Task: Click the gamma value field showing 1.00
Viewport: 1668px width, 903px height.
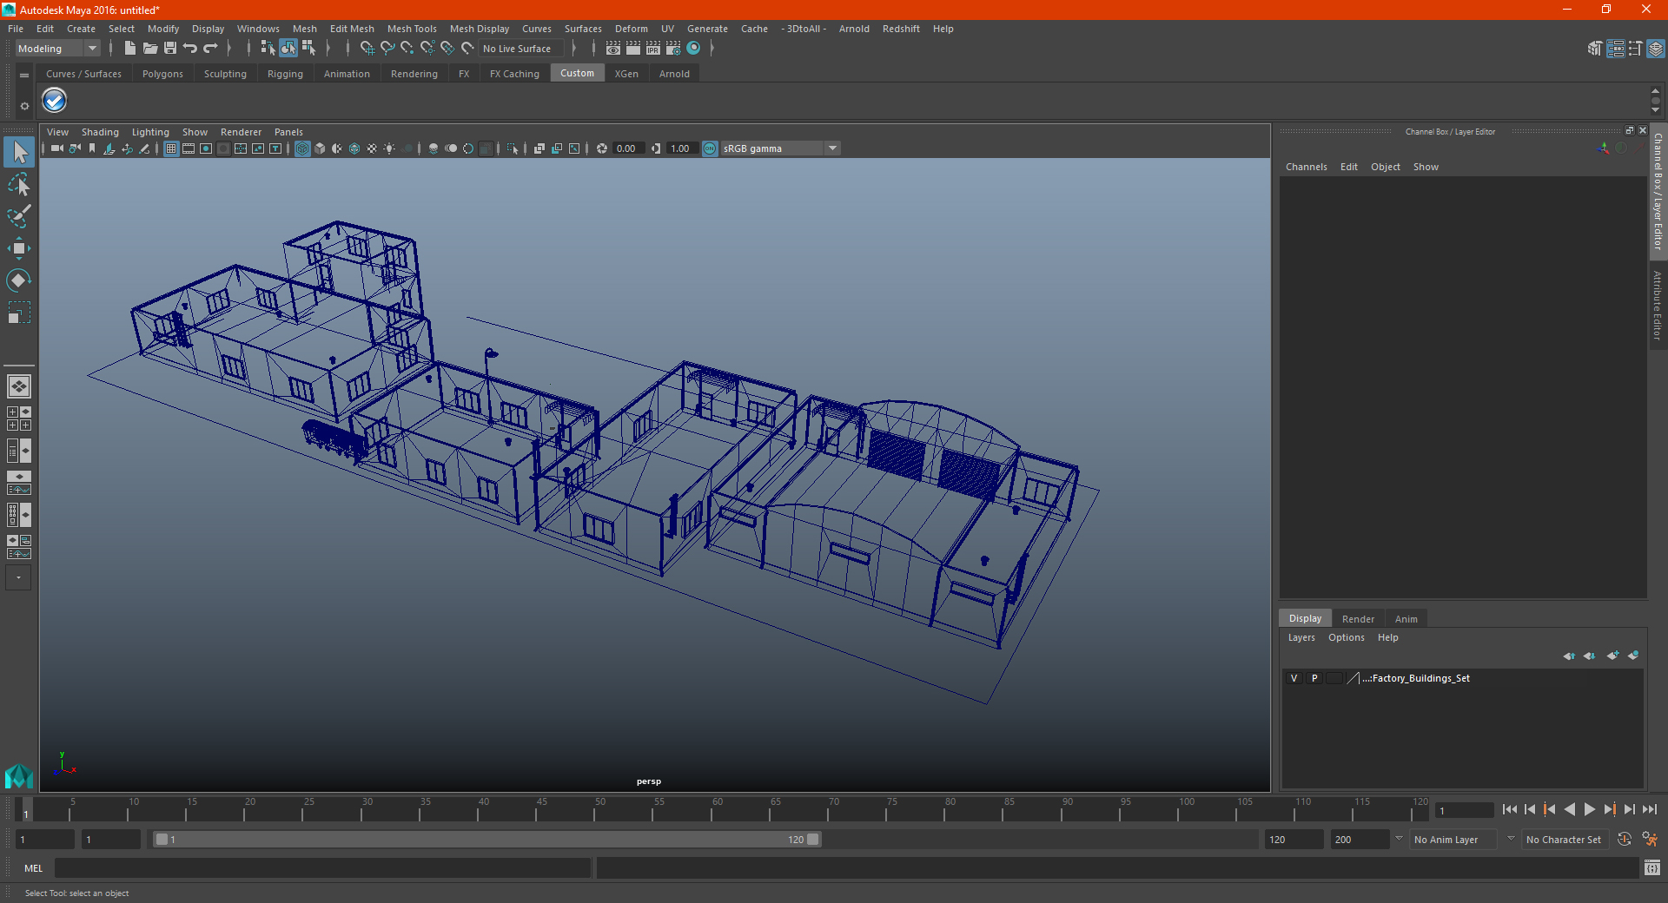Action: [680, 148]
